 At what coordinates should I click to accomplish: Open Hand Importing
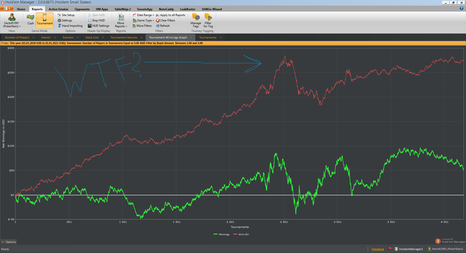tap(70, 26)
